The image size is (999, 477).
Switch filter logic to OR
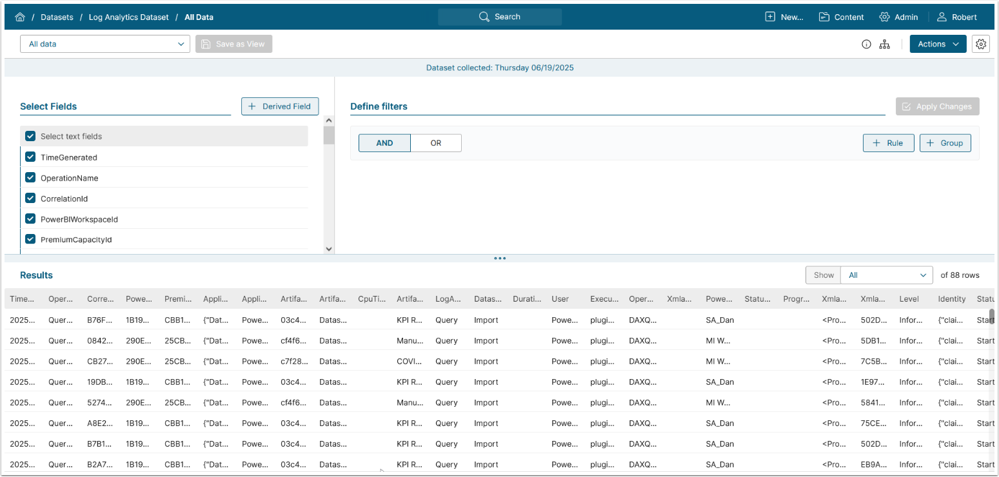click(x=436, y=143)
